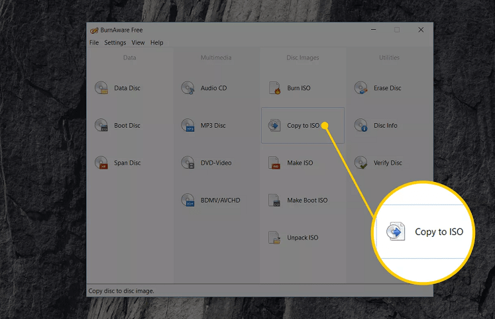Open the Help menu
The image size is (495, 319).
click(x=157, y=42)
